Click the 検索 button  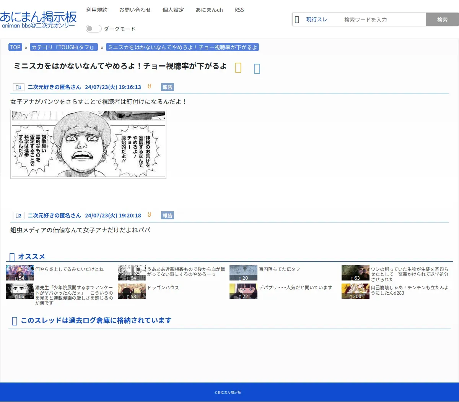442,19
